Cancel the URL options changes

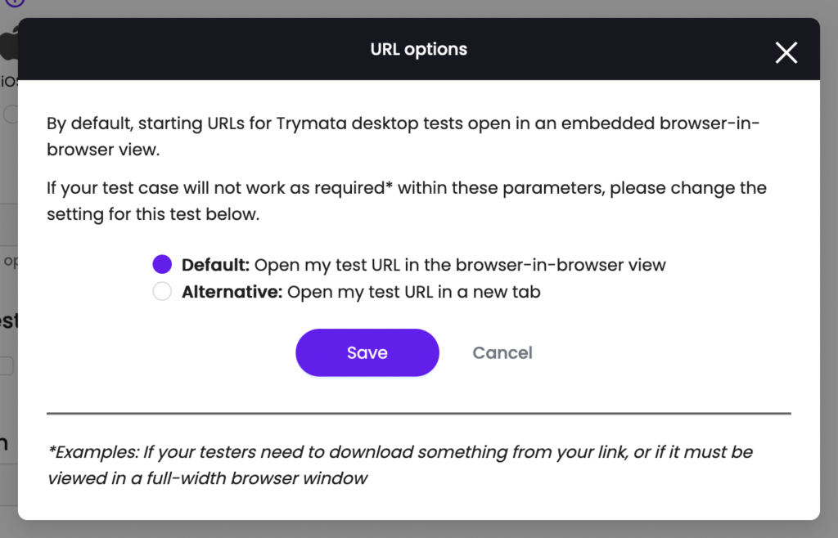[x=502, y=352]
